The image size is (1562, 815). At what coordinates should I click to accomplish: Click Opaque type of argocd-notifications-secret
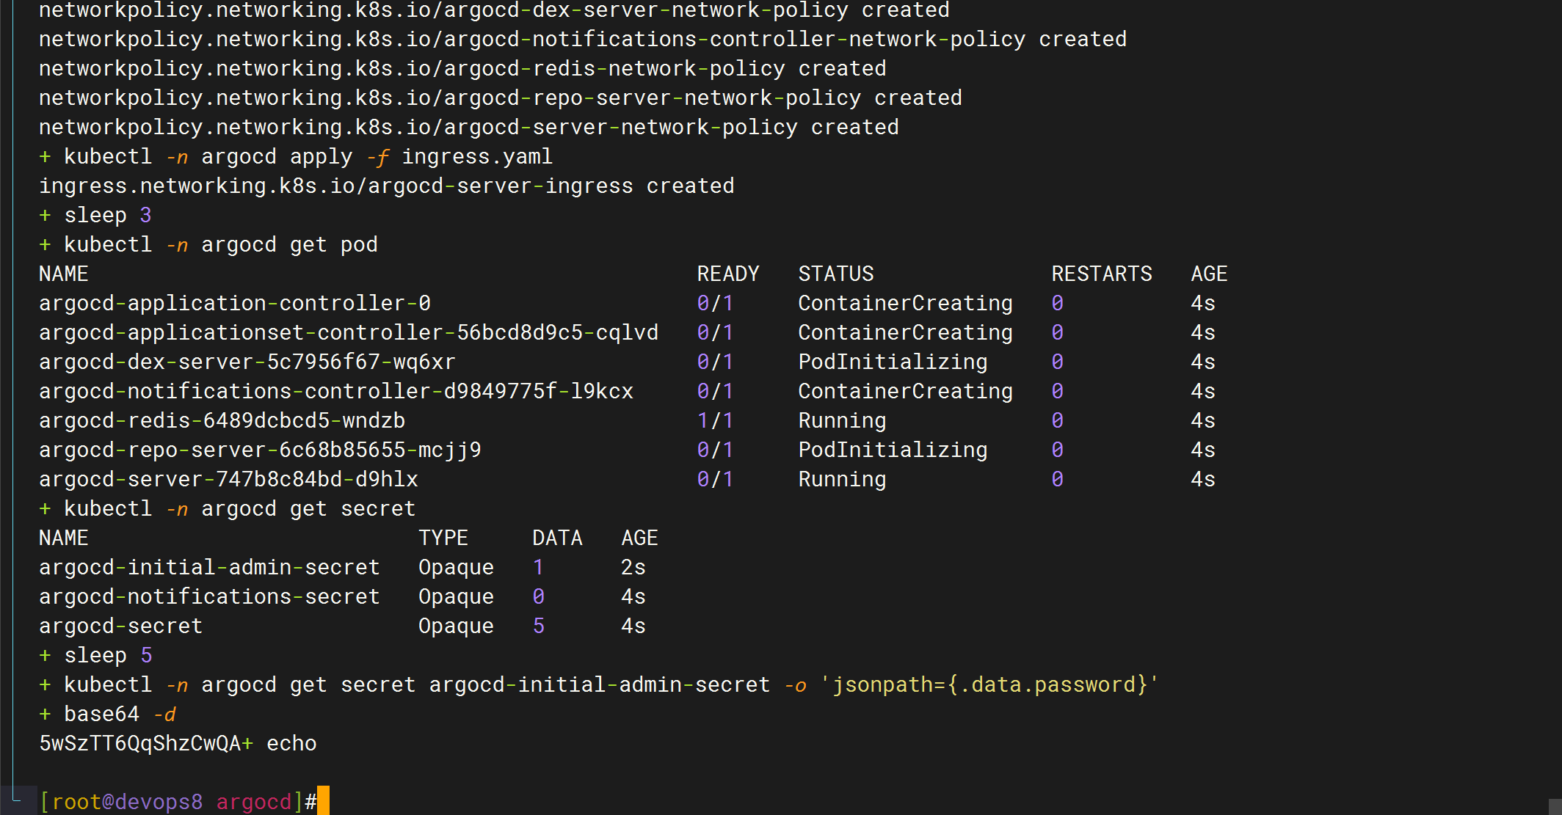tap(456, 596)
